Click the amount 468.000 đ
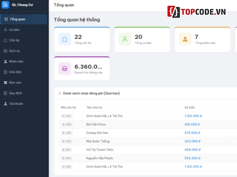Viewport: 237px width, 177px height. (x=192, y=150)
